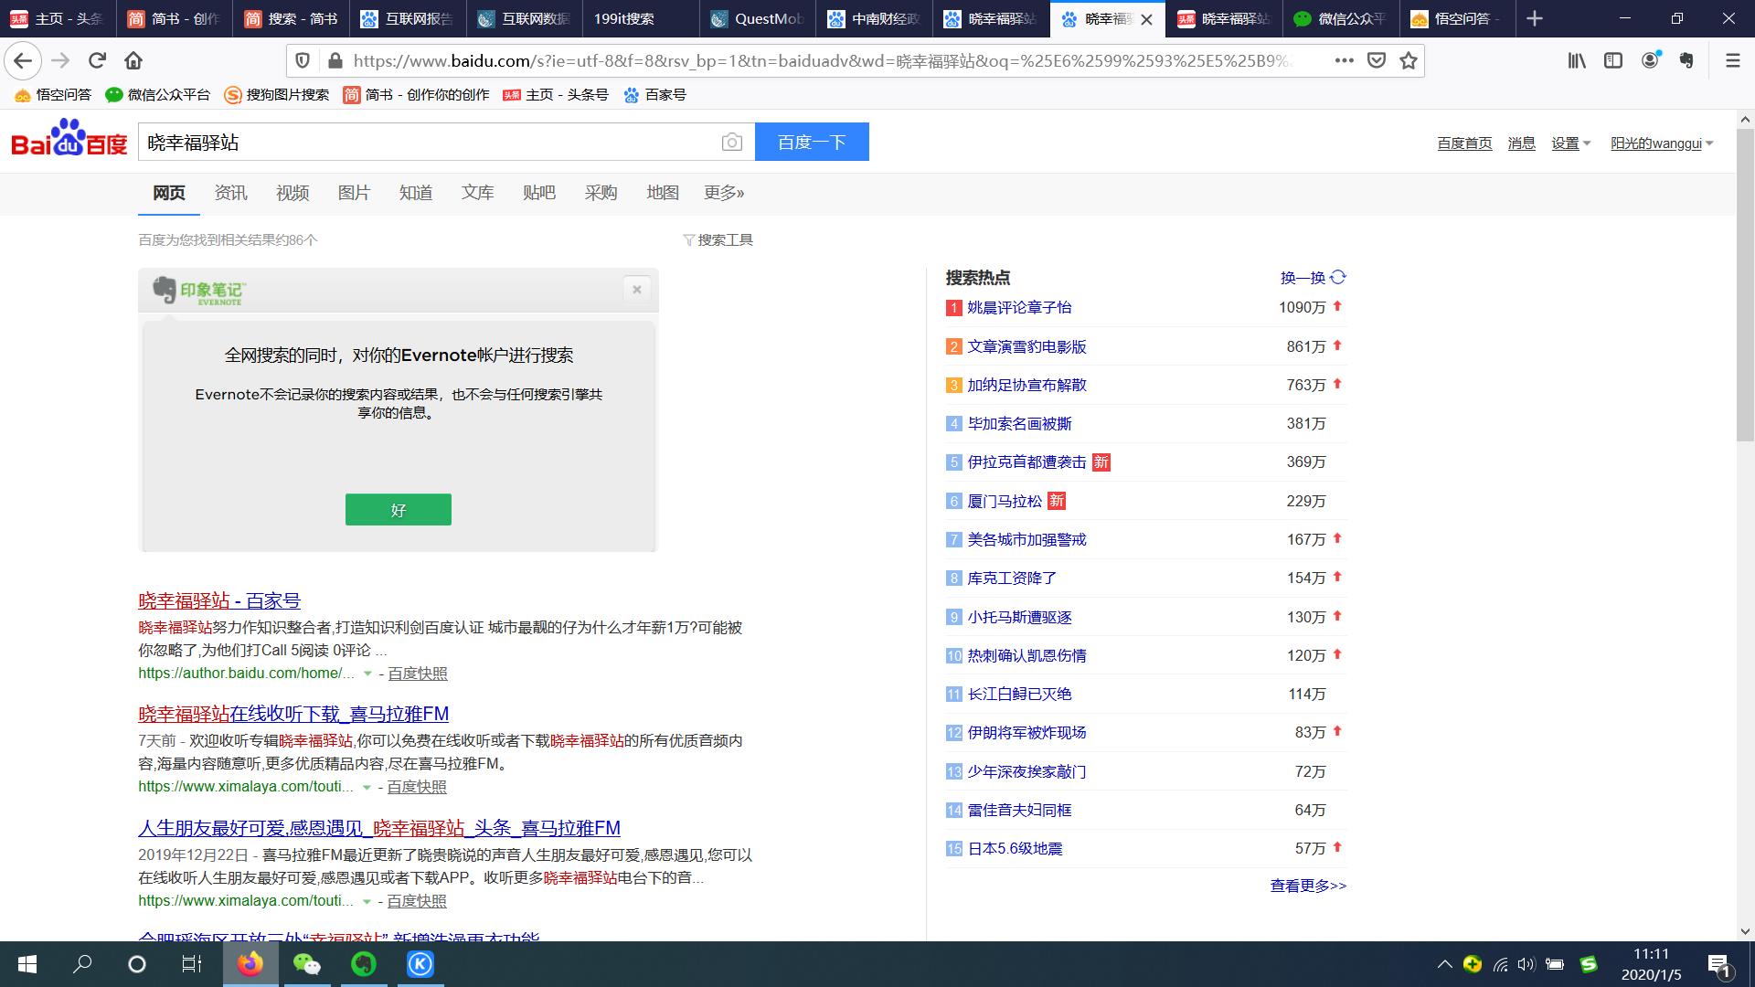The height and width of the screenshot is (987, 1755).
Task: Open the notification center icon
Action: (x=1719, y=964)
